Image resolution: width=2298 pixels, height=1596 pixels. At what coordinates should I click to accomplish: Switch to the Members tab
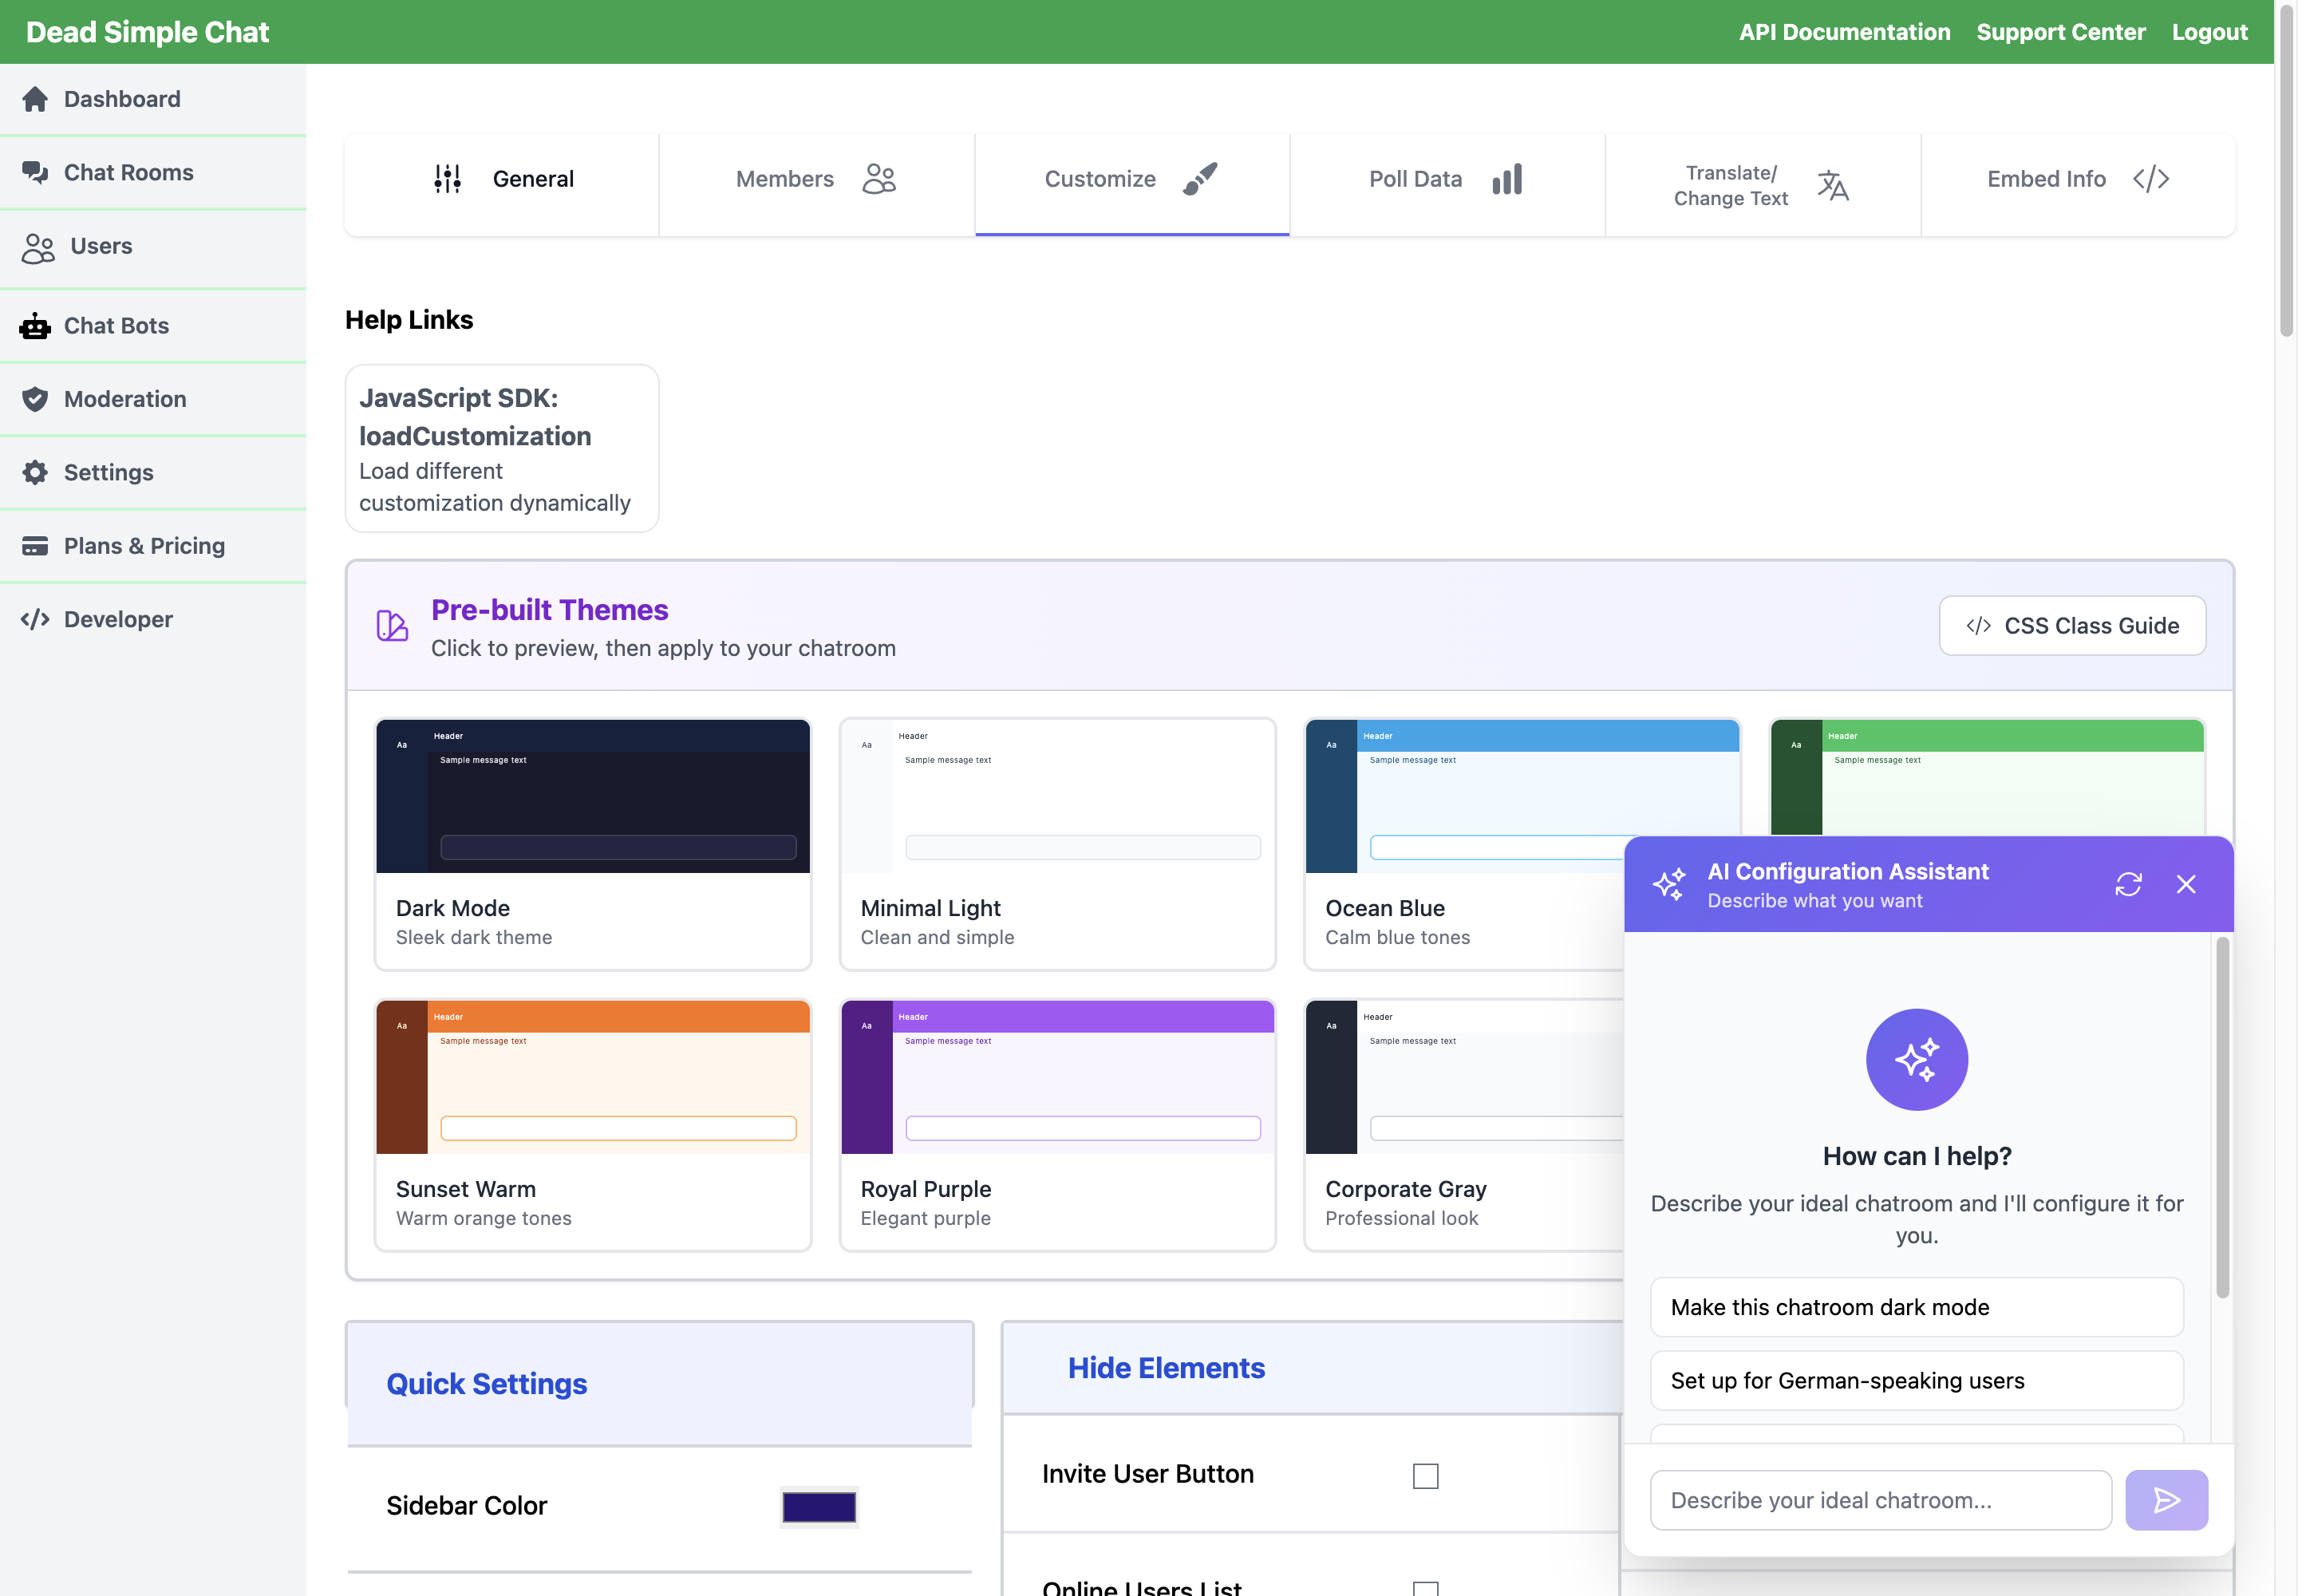click(x=817, y=185)
